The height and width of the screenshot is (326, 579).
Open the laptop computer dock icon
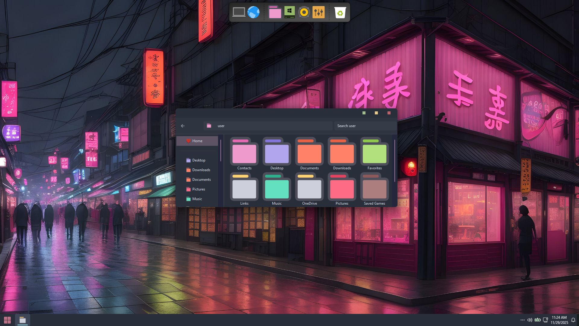[x=239, y=12]
